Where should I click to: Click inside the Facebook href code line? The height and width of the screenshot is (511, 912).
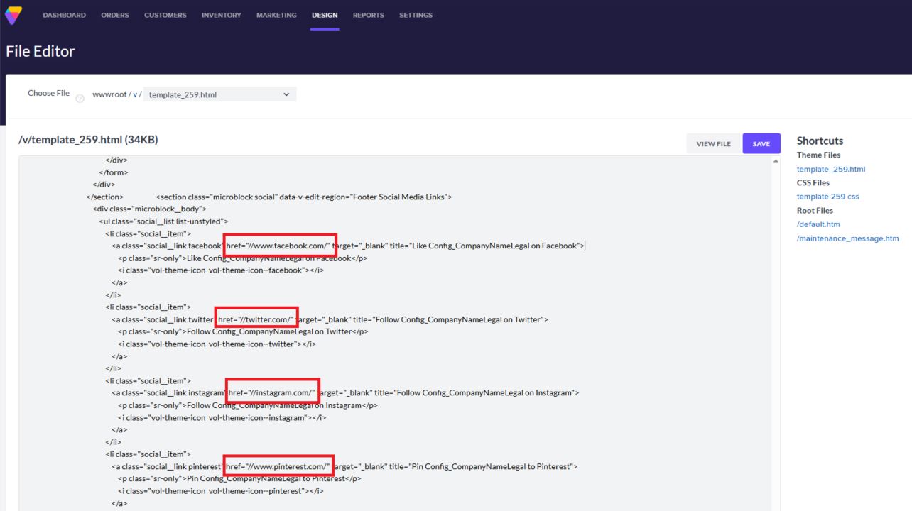click(280, 246)
